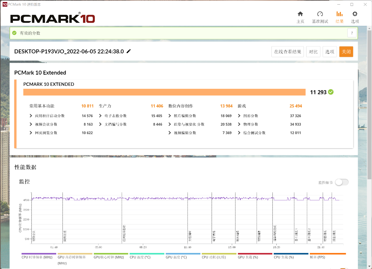Click the PCMARK 10 logo

tap(53, 18)
